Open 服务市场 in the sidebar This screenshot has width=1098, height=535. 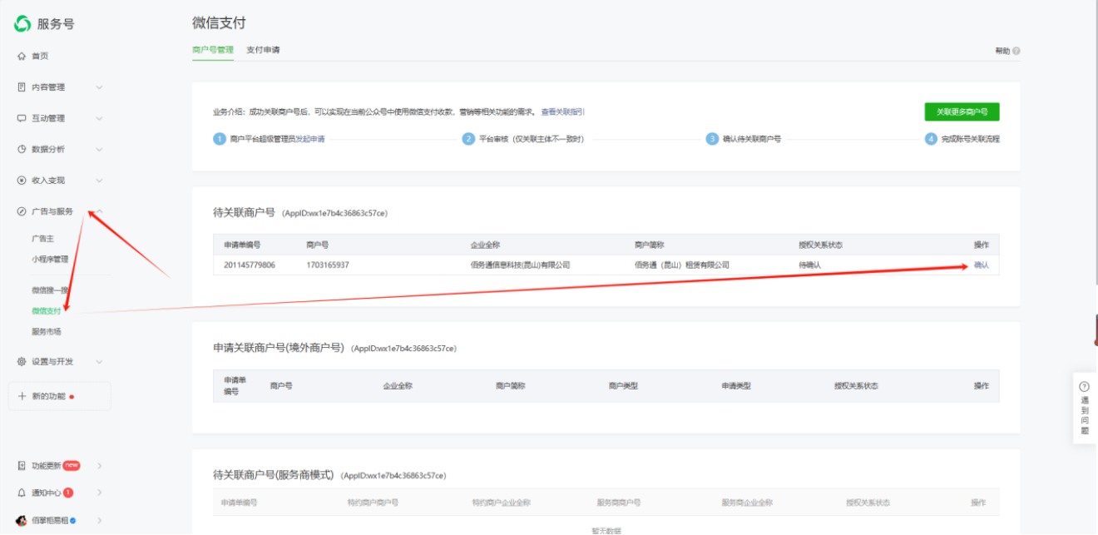tap(47, 332)
